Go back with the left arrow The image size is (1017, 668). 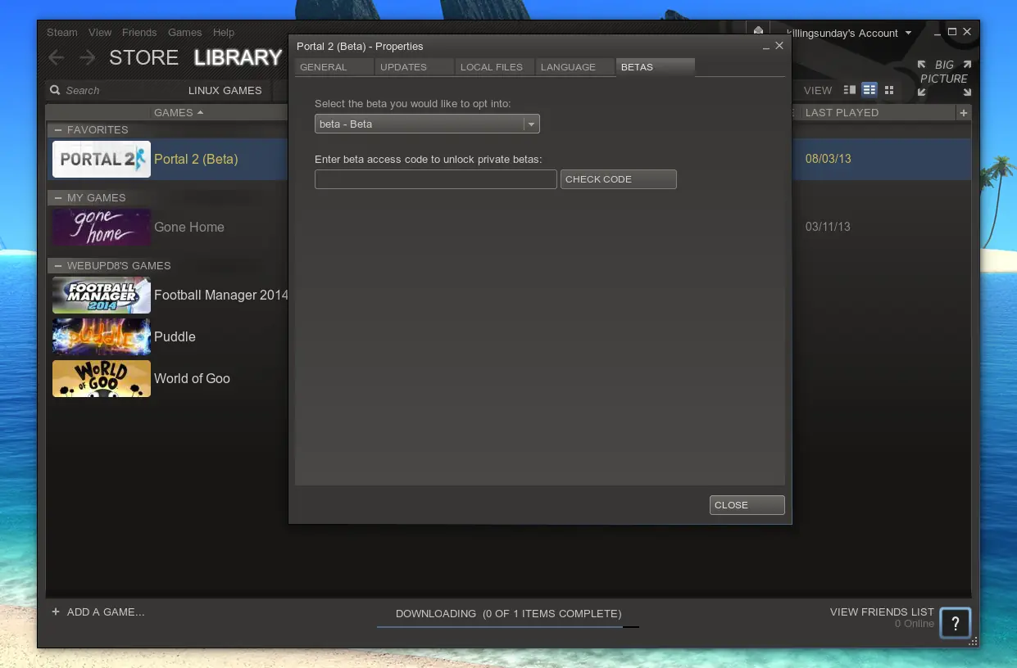[56, 57]
